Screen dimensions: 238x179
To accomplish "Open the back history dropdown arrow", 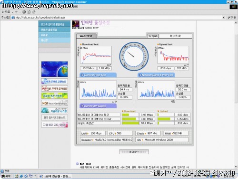I will coord(12,12).
